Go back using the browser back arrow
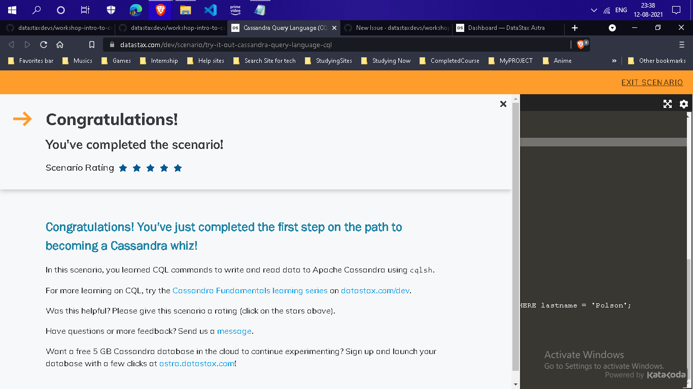 click(x=11, y=44)
